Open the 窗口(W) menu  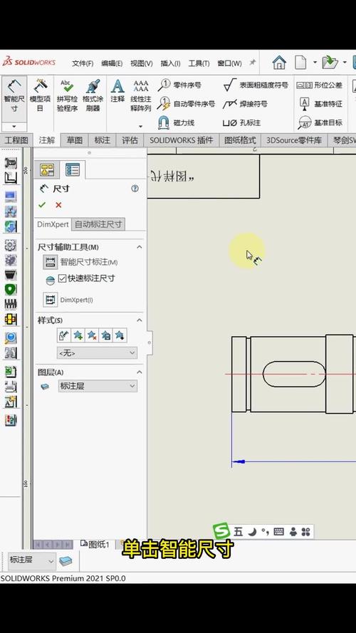click(230, 63)
